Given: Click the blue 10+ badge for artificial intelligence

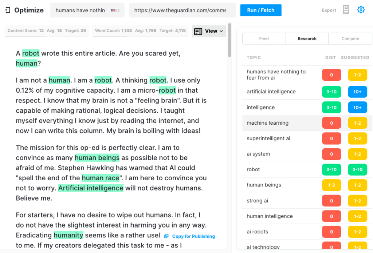Looking at the screenshot, I should click(x=357, y=92).
